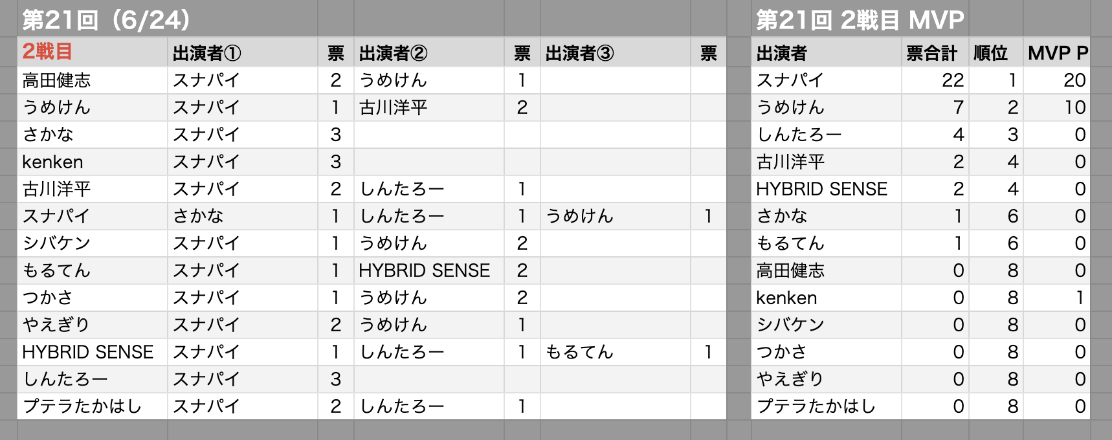Viewport: 1112px width, 440px height.
Task: Click the MVP P value 20 cell
Action: point(1057,80)
